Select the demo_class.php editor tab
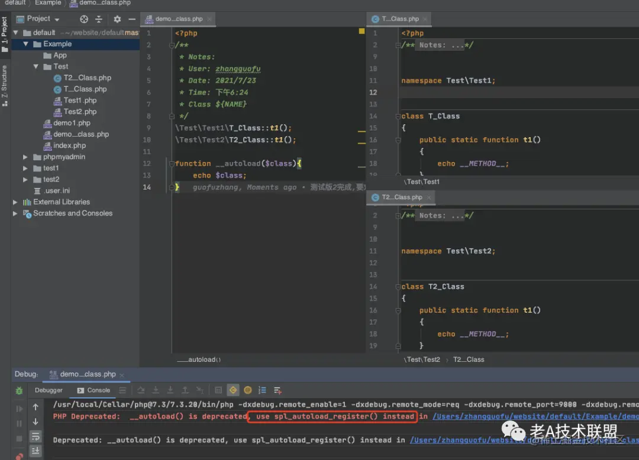 point(179,19)
